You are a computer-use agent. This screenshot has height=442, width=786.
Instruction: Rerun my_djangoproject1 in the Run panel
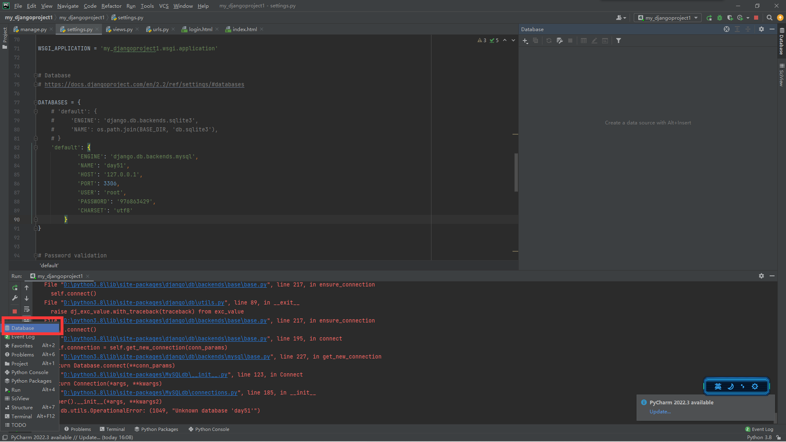15,288
